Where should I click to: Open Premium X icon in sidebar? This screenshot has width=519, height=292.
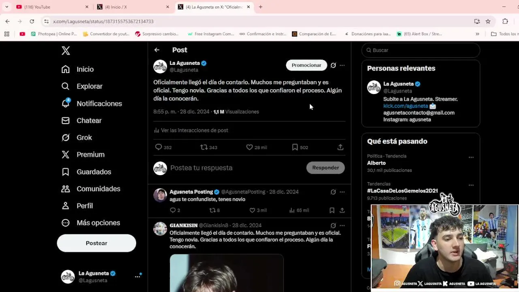(x=65, y=155)
